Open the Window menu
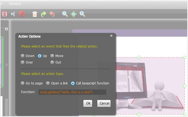This screenshot has width=188, height=117. coord(15,4)
